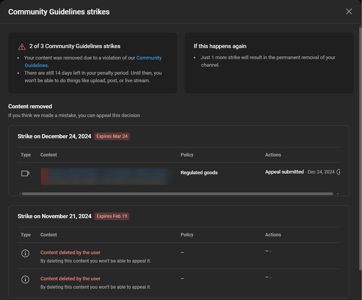Screen dimensions: 362x300
Task: Click the Actions column header in November strike
Action: 273,235
